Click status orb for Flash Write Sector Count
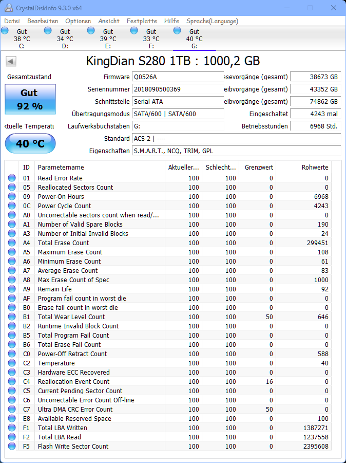 click(x=12, y=446)
